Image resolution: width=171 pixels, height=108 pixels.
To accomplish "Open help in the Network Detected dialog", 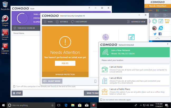I will click(x=168, y=44).
